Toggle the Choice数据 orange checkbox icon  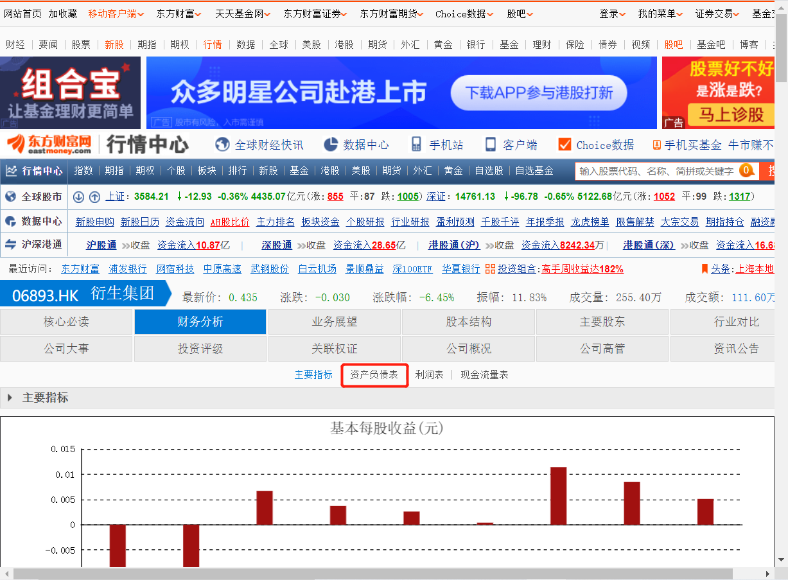click(x=565, y=145)
